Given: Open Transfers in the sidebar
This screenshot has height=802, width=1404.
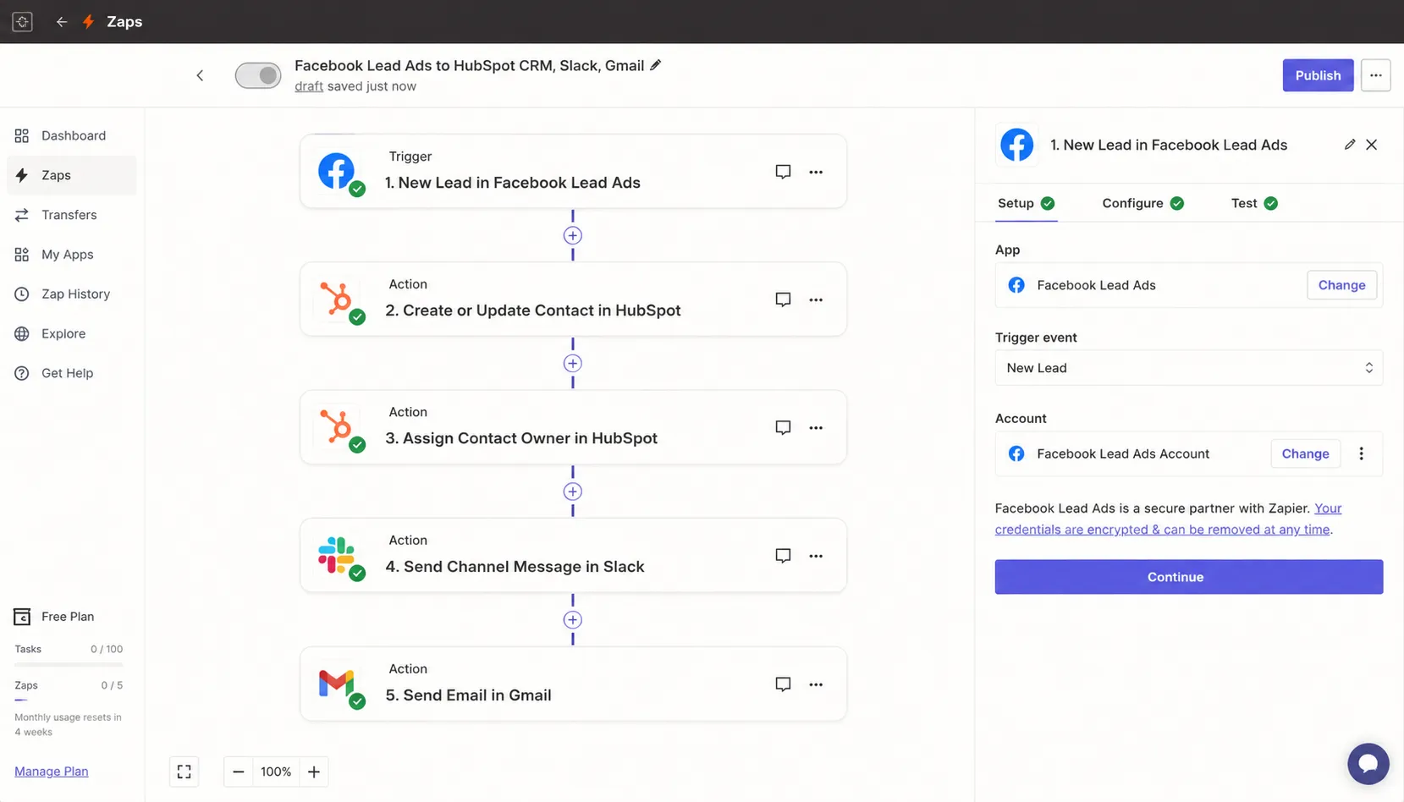Looking at the screenshot, I should pos(71,215).
